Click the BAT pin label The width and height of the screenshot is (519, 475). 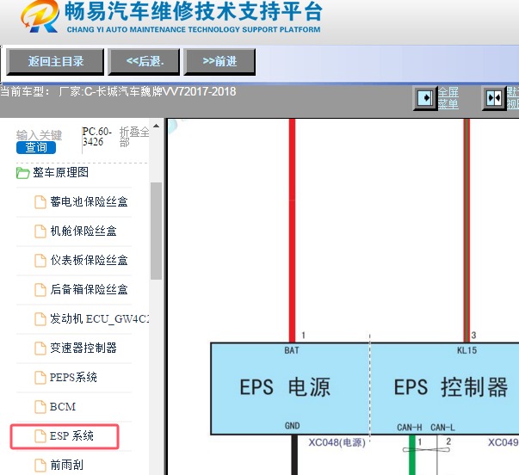coord(292,350)
